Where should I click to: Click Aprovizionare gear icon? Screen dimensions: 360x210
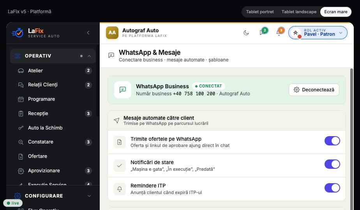point(21,171)
